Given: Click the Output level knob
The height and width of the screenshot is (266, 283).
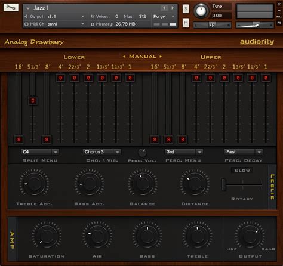Looking at the screenshot, I should point(250,236).
